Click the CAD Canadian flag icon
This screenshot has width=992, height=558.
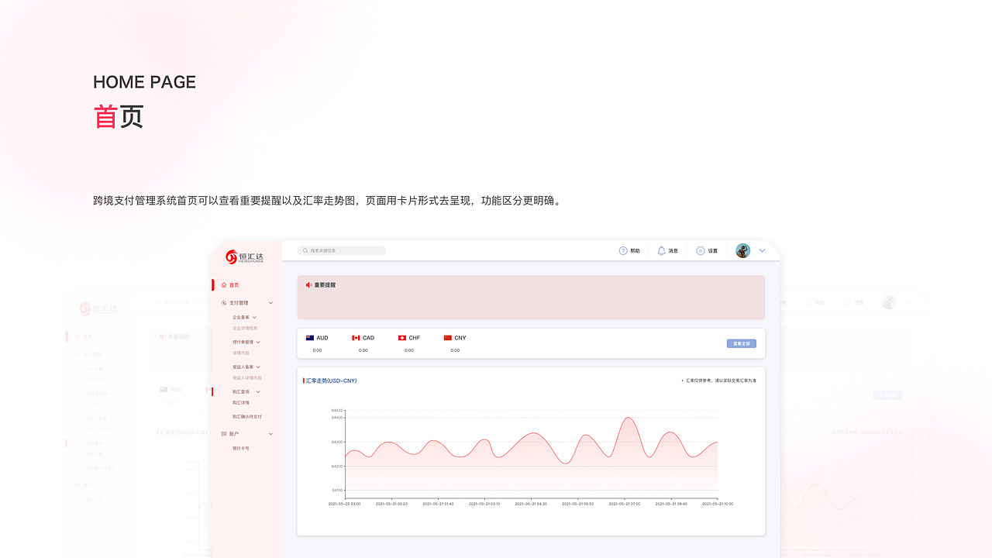click(356, 338)
